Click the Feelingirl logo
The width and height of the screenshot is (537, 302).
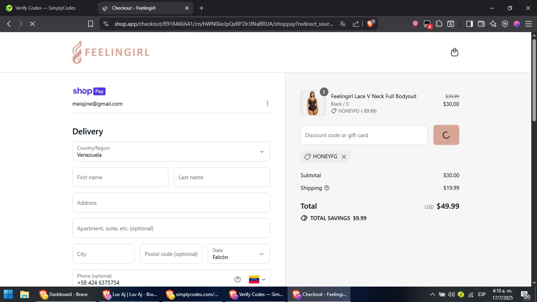(x=111, y=52)
